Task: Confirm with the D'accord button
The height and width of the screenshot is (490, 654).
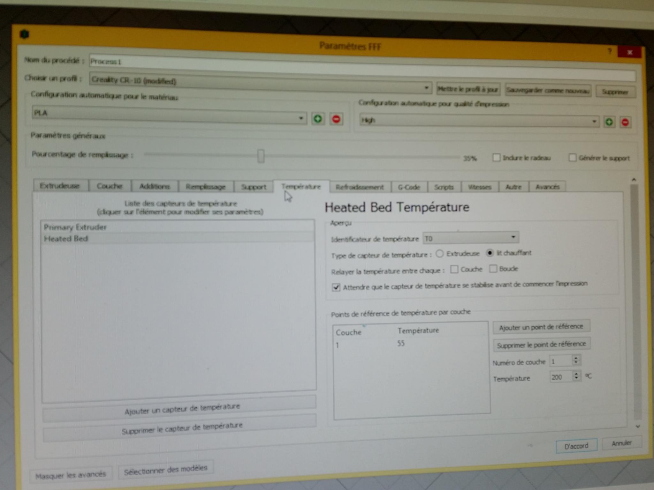Action: coord(576,446)
